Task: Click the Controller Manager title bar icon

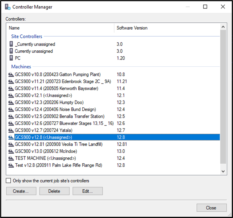Action: [x=8, y=7]
